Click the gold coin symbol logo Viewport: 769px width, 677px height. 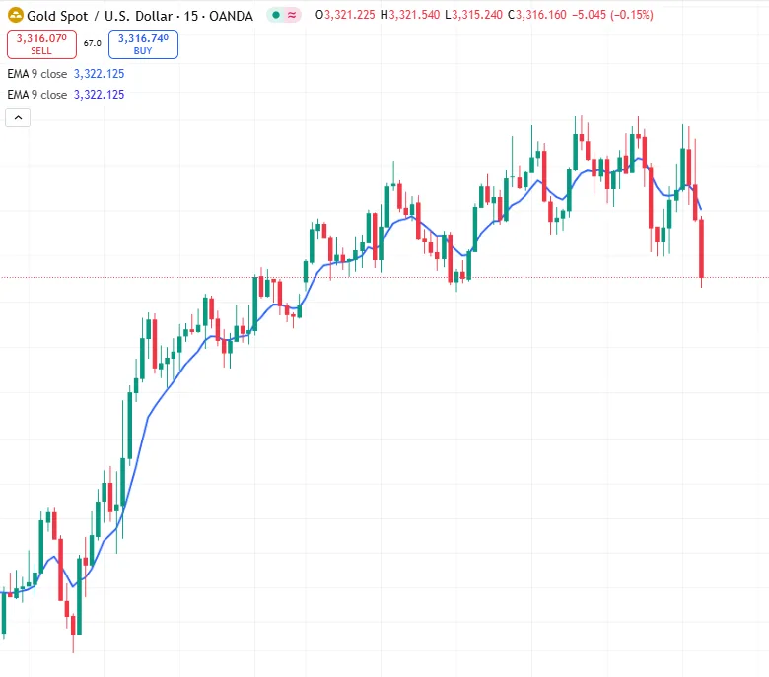(x=15, y=16)
